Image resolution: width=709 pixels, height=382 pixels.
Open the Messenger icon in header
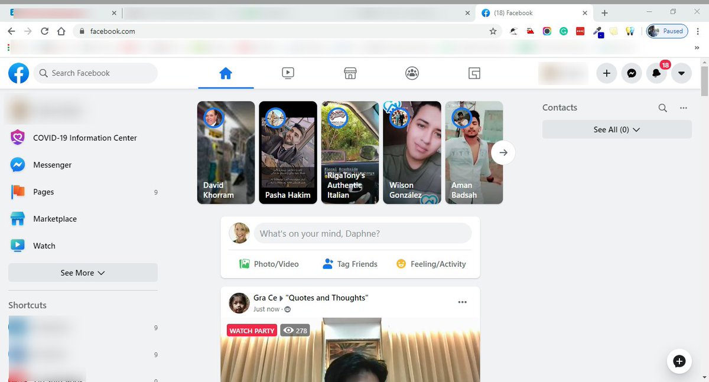(x=632, y=73)
